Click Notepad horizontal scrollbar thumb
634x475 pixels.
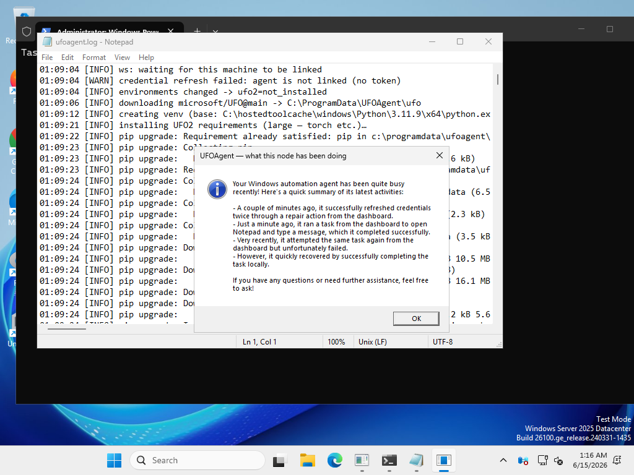coord(67,329)
